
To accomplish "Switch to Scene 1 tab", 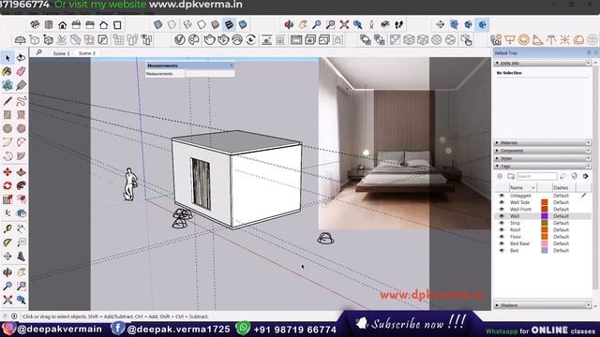I will pyautogui.click(x=61, y=53).
